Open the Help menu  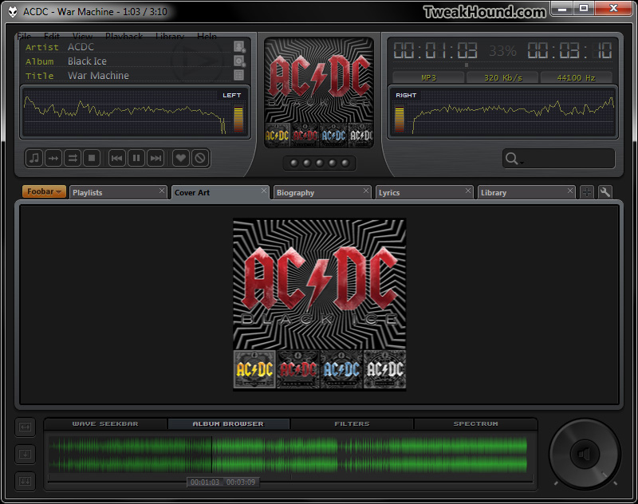(207, 36)
